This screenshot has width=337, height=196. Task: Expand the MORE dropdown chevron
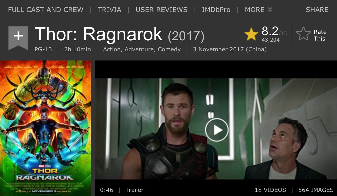(x=270, y=10)
